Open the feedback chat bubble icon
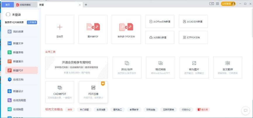 (x=246, y=111)
